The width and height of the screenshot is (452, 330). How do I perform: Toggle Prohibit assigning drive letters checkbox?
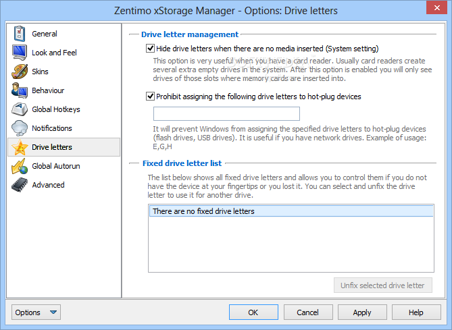coord(150,97)
